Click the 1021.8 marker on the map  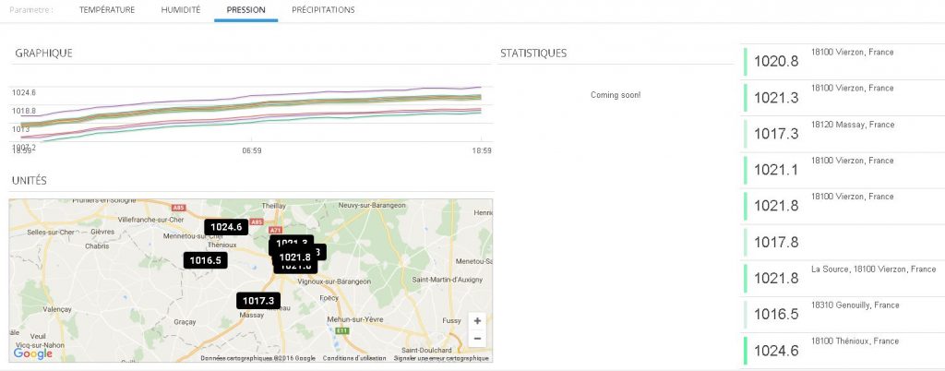[295, 257]
